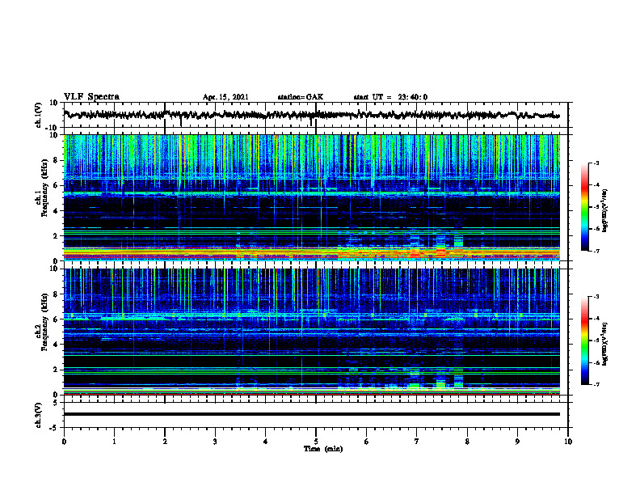Click the ch.1 spectrogram color bar
Screen dimensions: 640x495
pos(584,207)
